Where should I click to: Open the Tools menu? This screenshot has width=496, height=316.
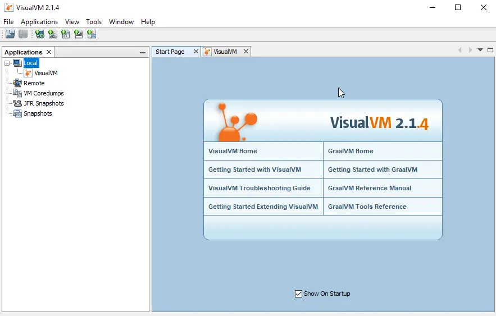[94, 22]
